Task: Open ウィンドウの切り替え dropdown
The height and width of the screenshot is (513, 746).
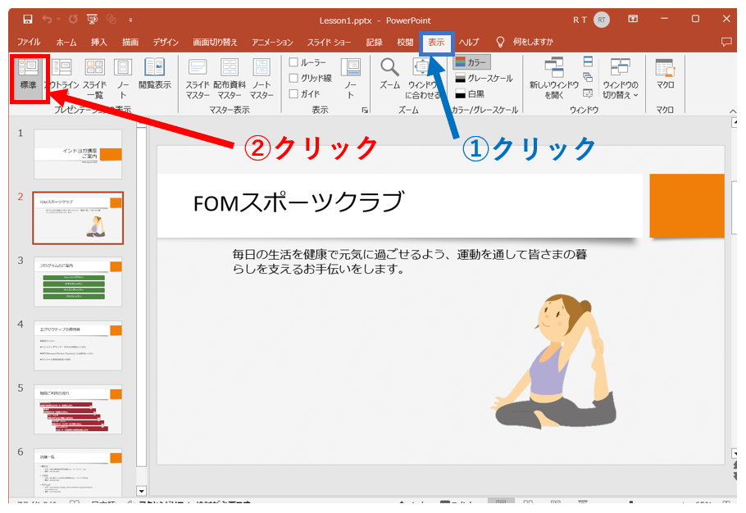Action: coord(621,79)
